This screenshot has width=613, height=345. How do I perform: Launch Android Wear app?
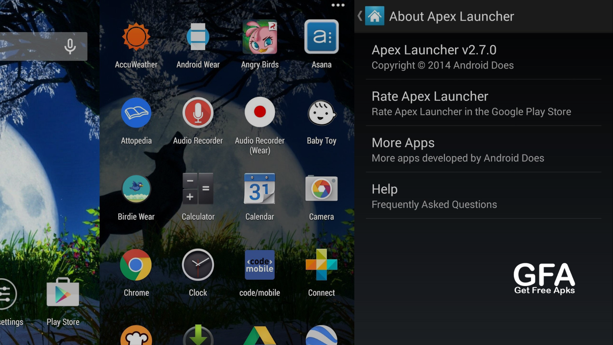tap(198, 37)
